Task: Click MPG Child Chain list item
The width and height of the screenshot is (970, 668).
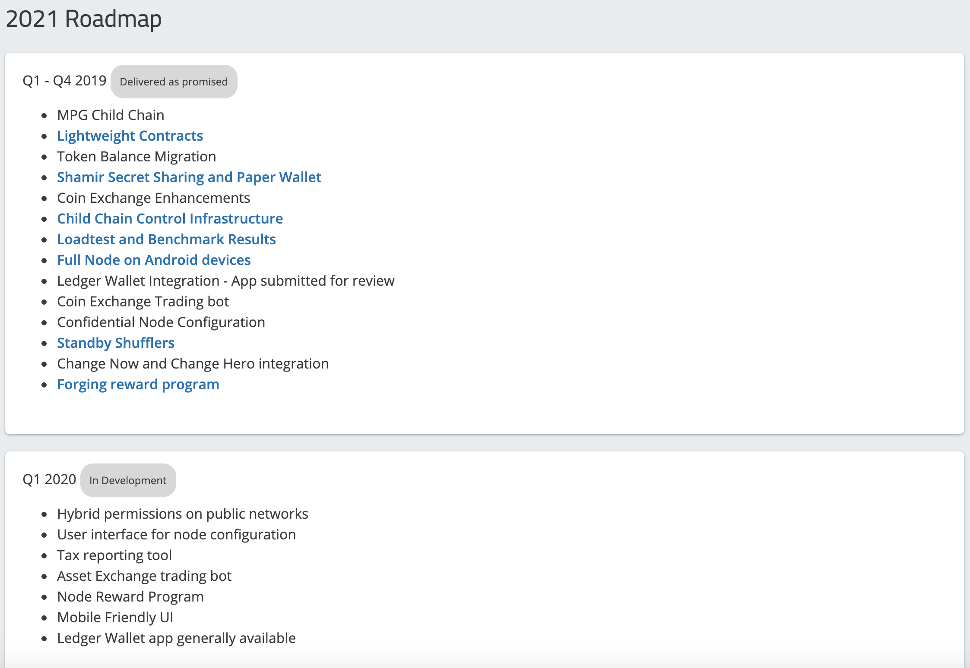Action: click(111, 115)
